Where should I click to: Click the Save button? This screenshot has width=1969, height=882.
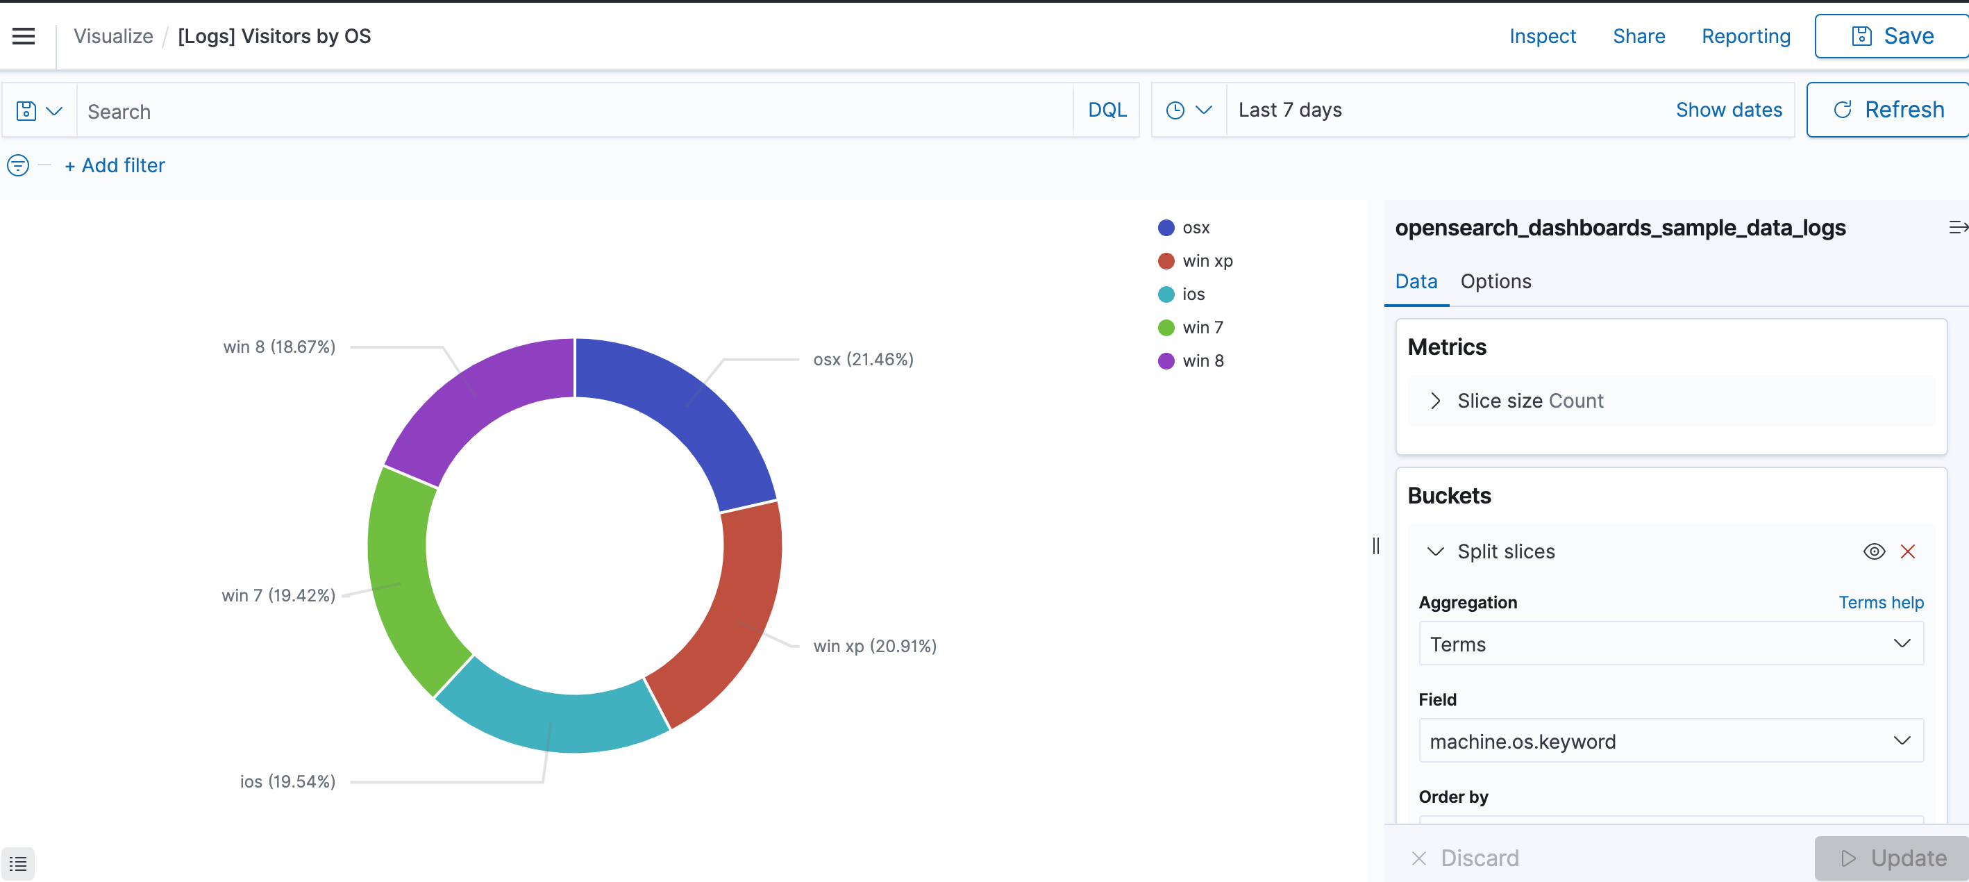(x=1892, y=36)
